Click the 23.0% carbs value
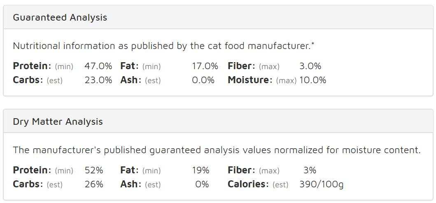This screenshot has width=436, height=203. [98, 80]
